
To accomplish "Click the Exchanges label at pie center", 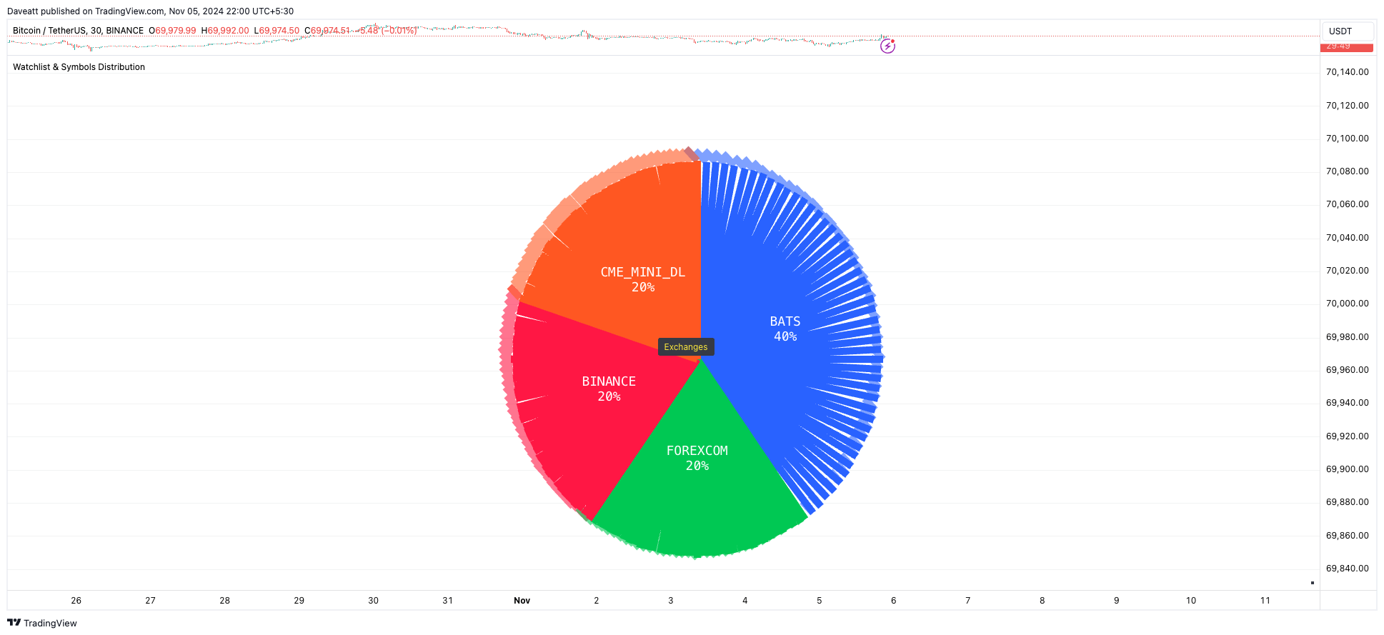I will pyautogui.click(x=686, y=347).
